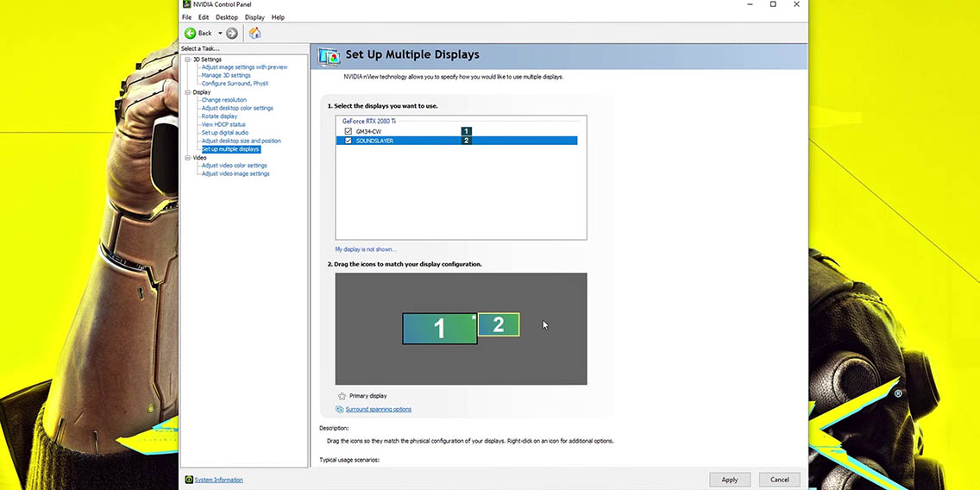Screen dimensions: 980x490
Task: Click the GeForce RTX 2080 Ti label
Action: click(368, 121)
